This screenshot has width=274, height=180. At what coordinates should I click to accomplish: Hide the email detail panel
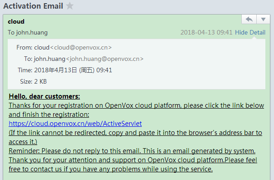click(x=250, y=32)
